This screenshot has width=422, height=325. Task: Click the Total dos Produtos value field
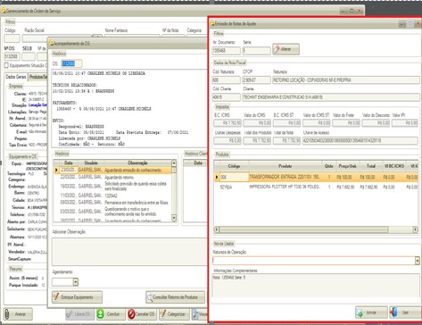[257, 140]
